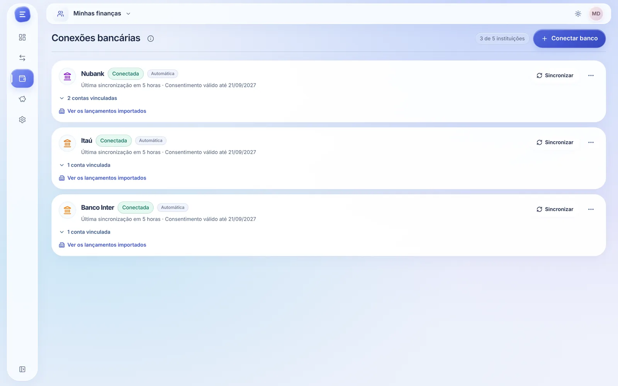Image resolution: width=618 pixels, height=386 pixels.
Task: Open the Nubank more options menu
Action: (591, 76)
